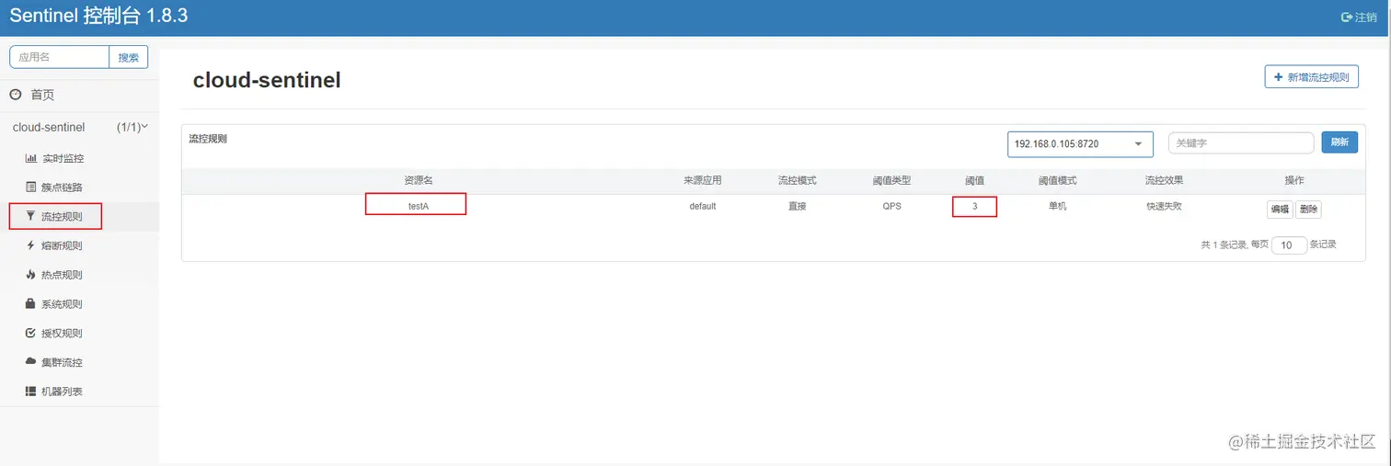
Task: Click the threshold value 3 cell
Action: [974, 207]
